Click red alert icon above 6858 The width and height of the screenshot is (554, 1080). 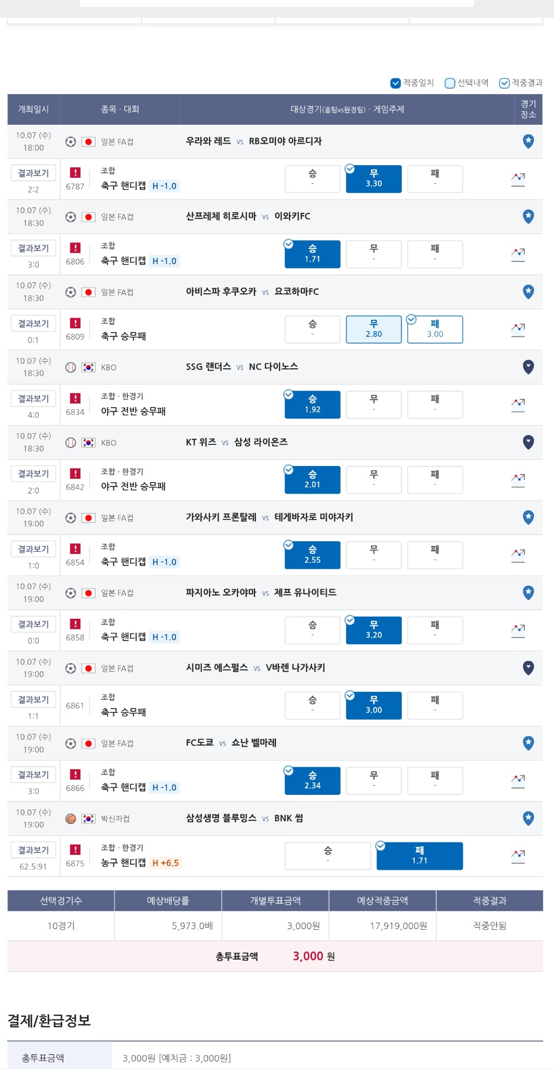click(75, 624)
